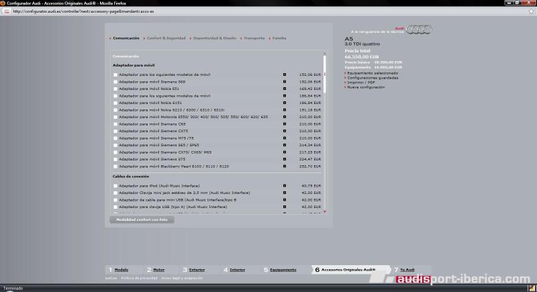
Task: Select the Blackberry Pearl 8100 adapter checkbox
Action: pos(115,166)
